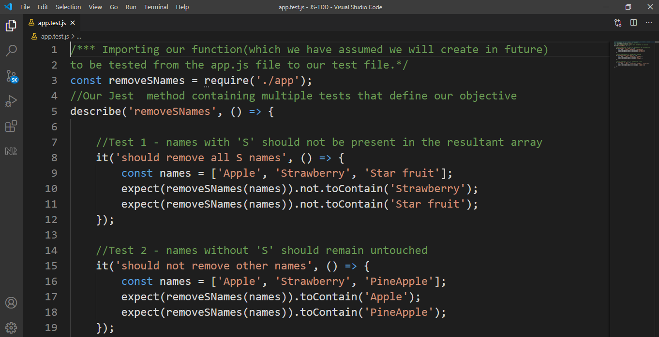This screenshot has width=659, height=337.
Task: Split the editor to the right
Action: (x=633, y=23)
